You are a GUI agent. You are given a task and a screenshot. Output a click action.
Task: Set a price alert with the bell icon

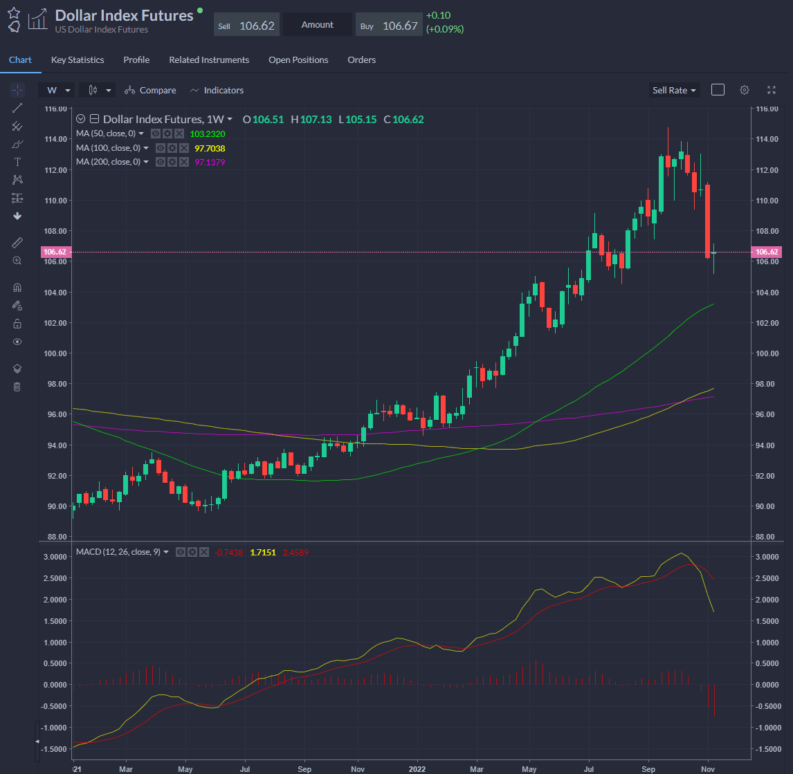[14, 26]
